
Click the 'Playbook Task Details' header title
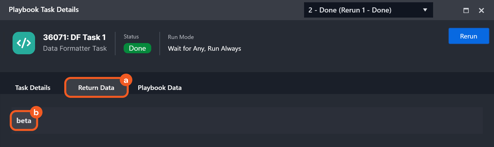coord(44,10)
